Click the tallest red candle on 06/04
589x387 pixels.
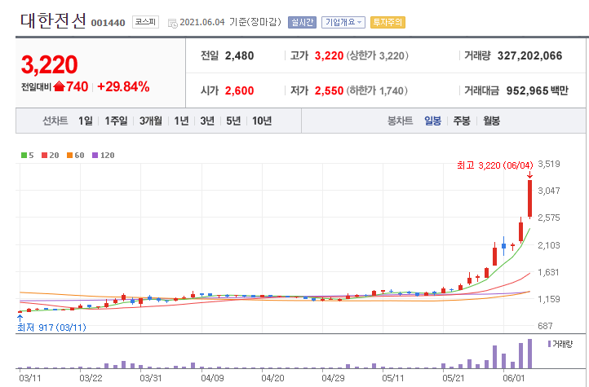pyautogui.click(x=529, y=199)
